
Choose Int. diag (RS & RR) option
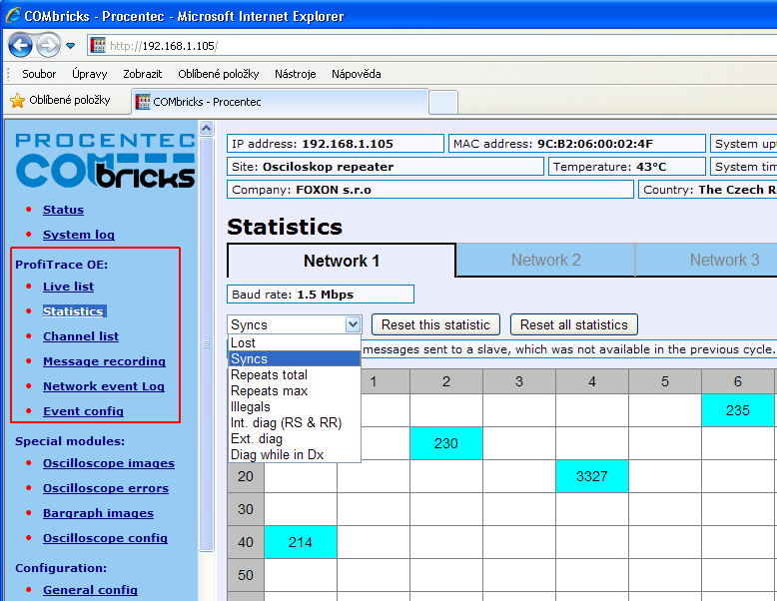tap(295, 422)
